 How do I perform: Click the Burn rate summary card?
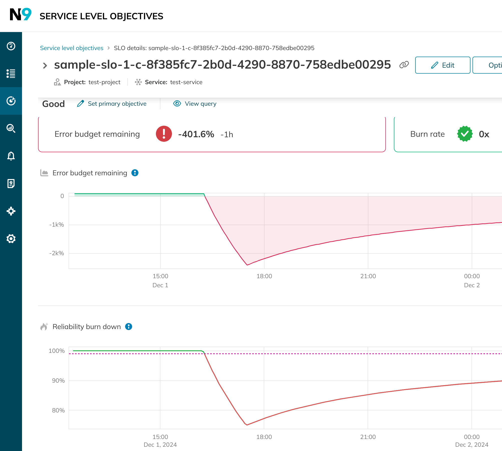[x=448, y=134]
